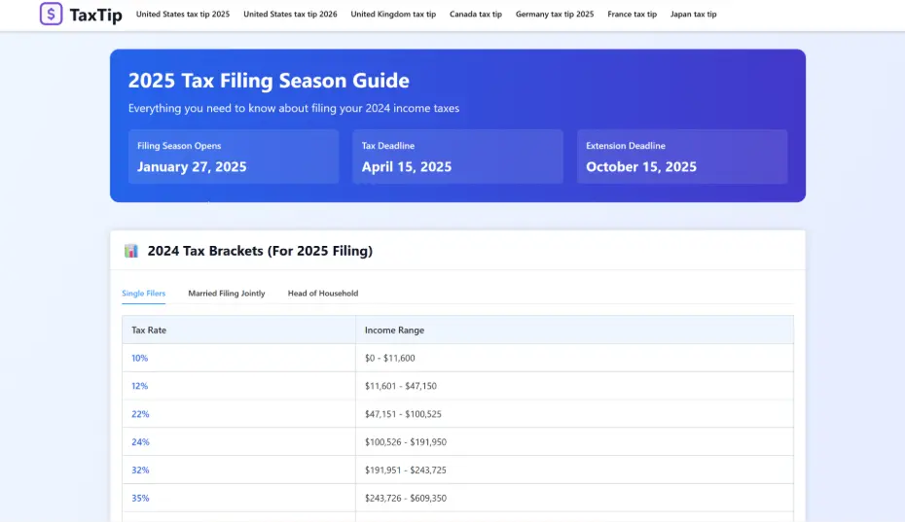905x522 pixels.
Task: Select the Extension Deadline October 15 card
Action: (x=681, y=157)
